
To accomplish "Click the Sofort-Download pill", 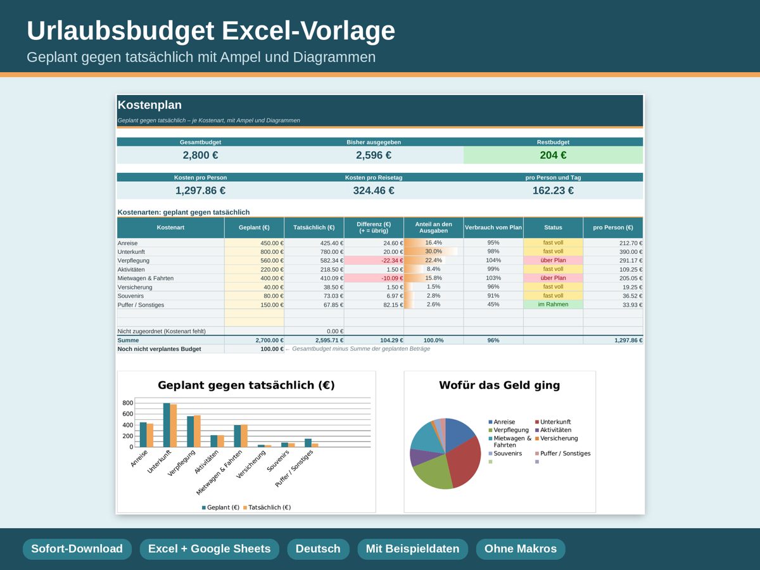I will (77, 549).
